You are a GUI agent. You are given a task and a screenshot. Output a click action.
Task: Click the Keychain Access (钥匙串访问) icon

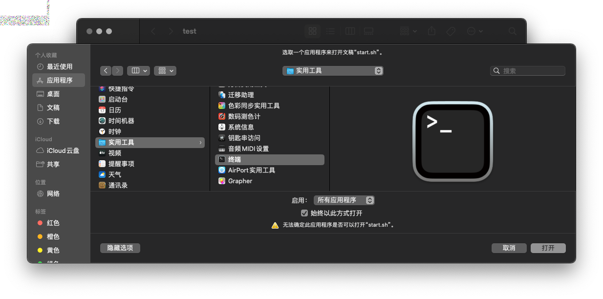[222, 138]
